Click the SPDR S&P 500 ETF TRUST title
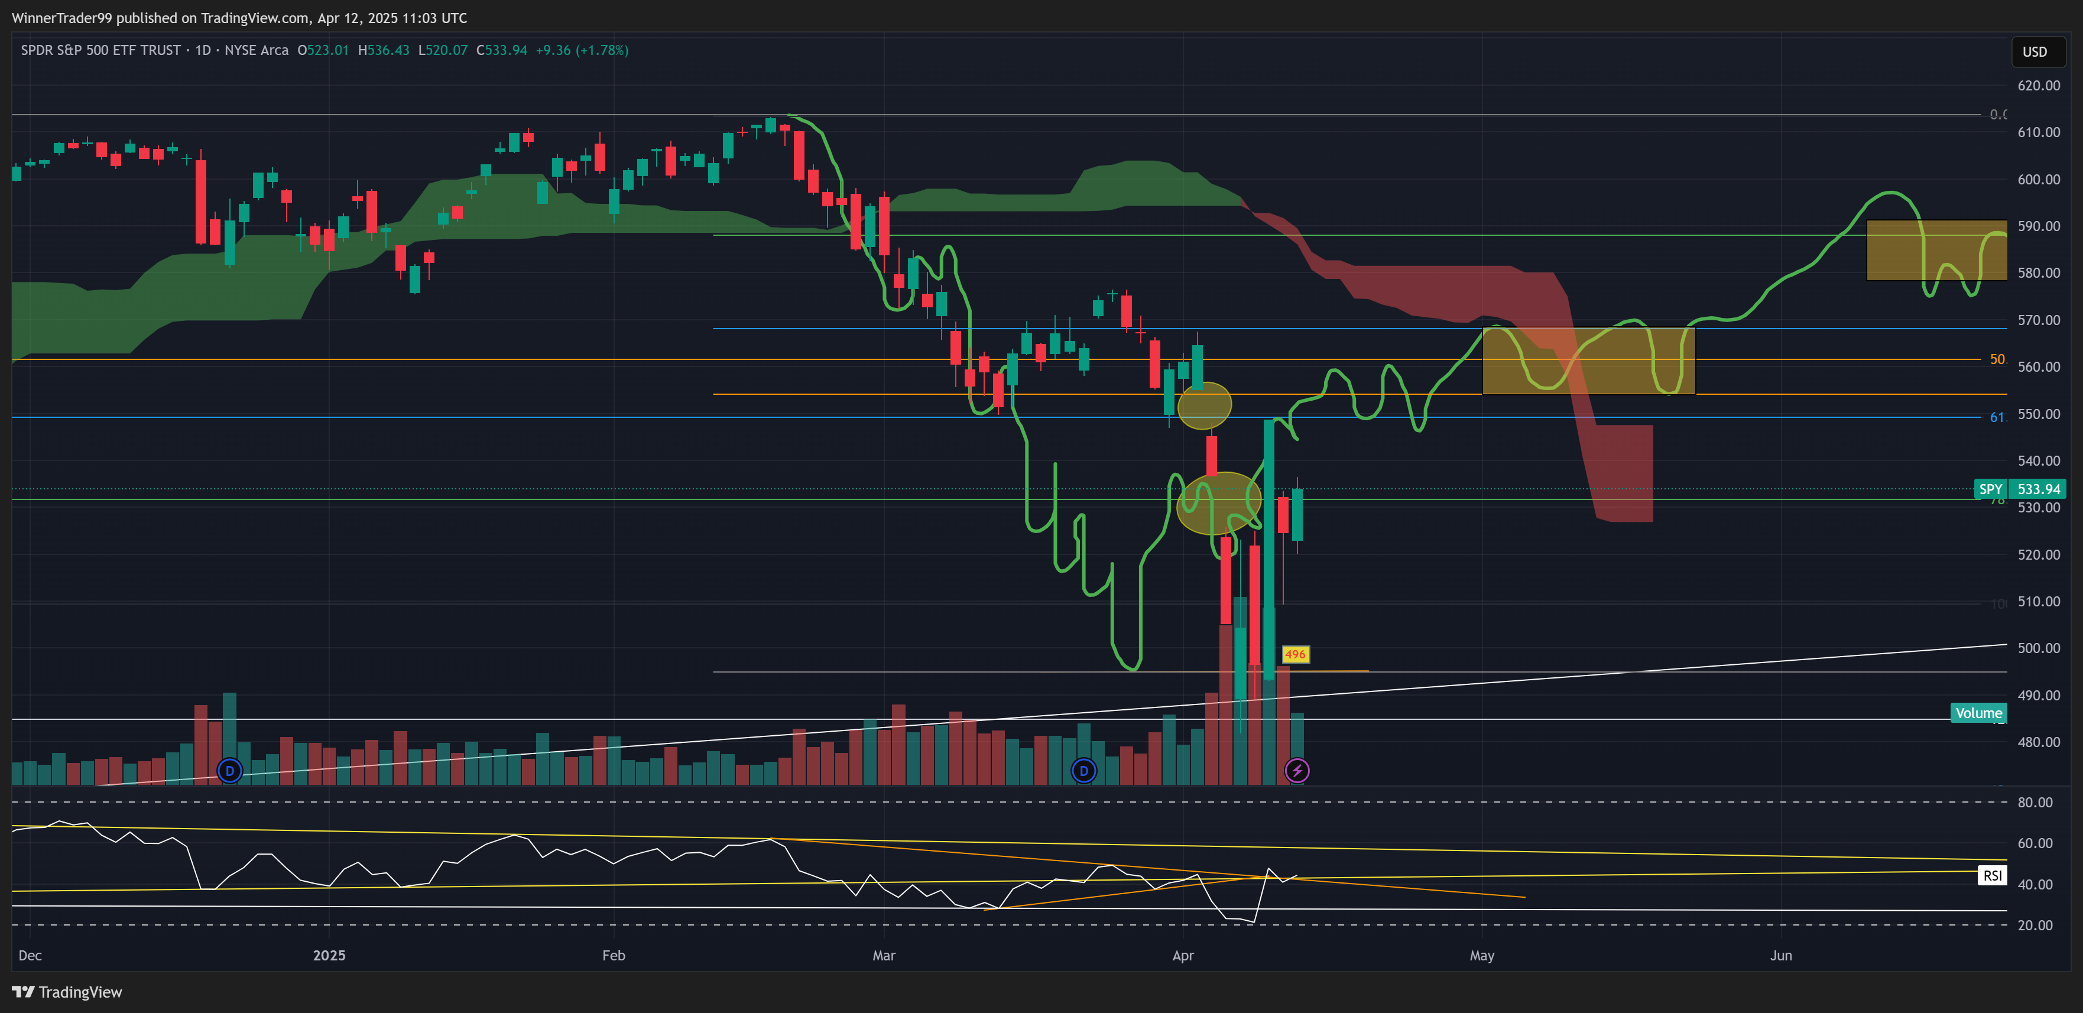Screen dimensions: 2083x1013 (101, 50)
